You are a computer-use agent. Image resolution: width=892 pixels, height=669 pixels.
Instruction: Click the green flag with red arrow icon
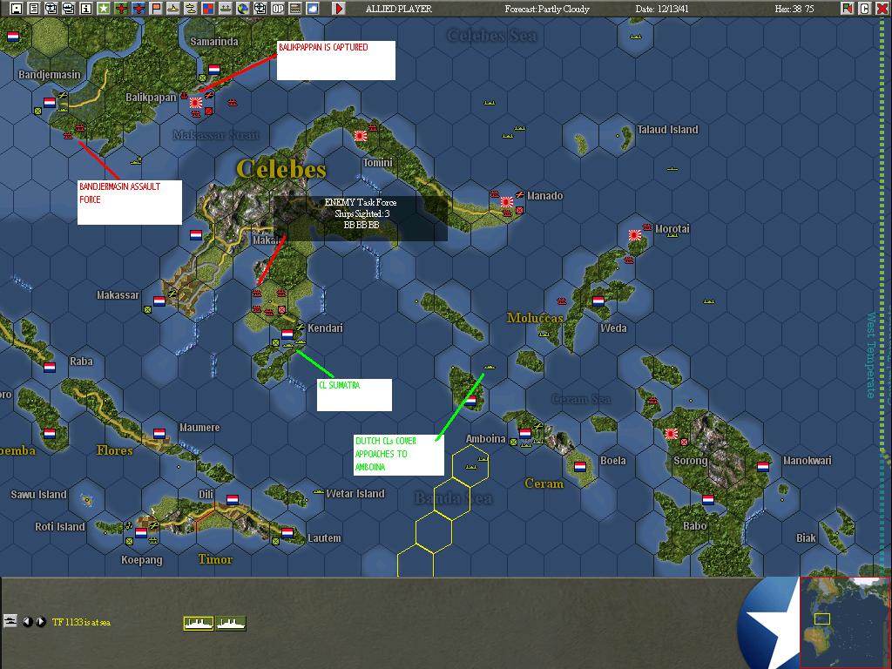(x=847, y=8)
